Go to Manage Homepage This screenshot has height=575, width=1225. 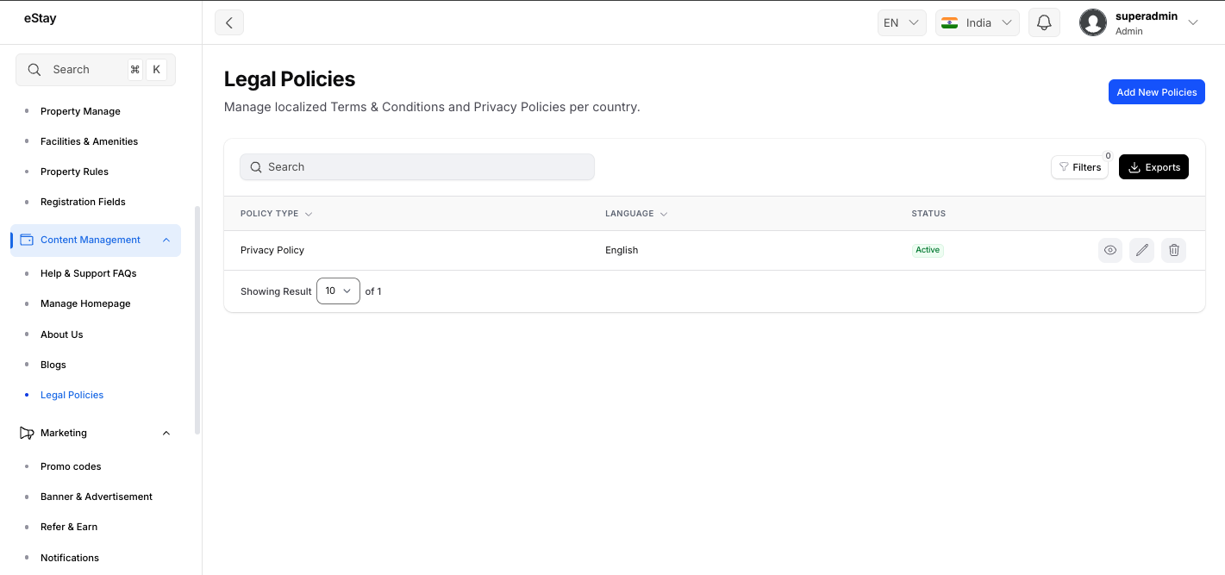pyautogui.click(x=85, y=303)
